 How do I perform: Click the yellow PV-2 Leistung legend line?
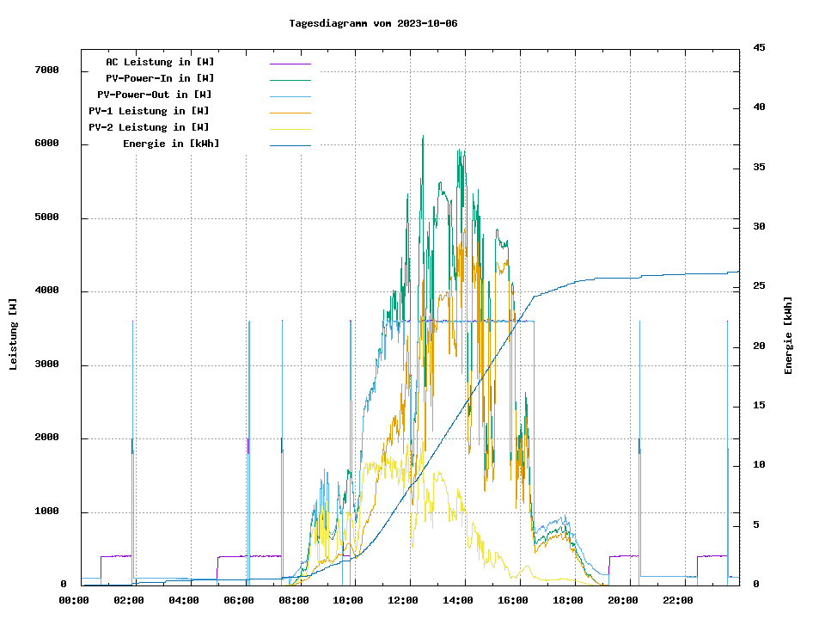pos(290,129)
